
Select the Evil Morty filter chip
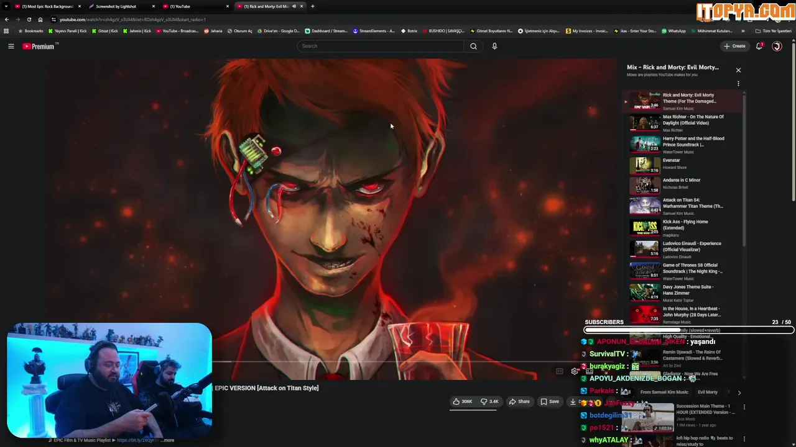pyautogui.click(x=708, y=392)
